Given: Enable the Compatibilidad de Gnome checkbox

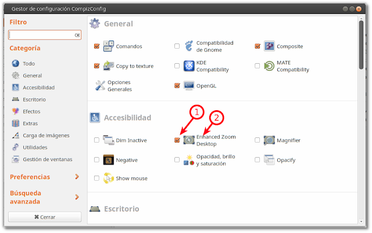Looking at the screenshot, I should [x=177, y=46].
